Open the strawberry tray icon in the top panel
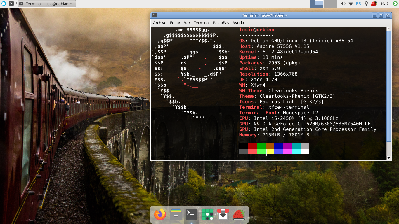The image size is (399, 224). (x=374, y=3)
